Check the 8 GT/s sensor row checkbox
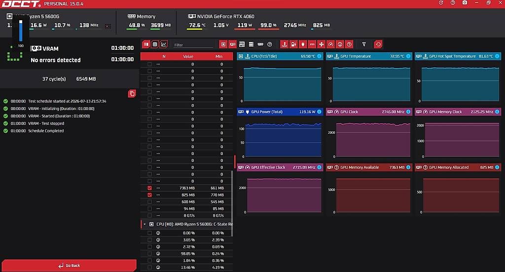The width and height of the screenshot is (505, 272). [x=149, y=216]
